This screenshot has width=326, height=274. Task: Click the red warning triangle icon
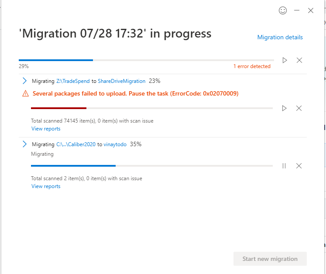pos(25,93)
